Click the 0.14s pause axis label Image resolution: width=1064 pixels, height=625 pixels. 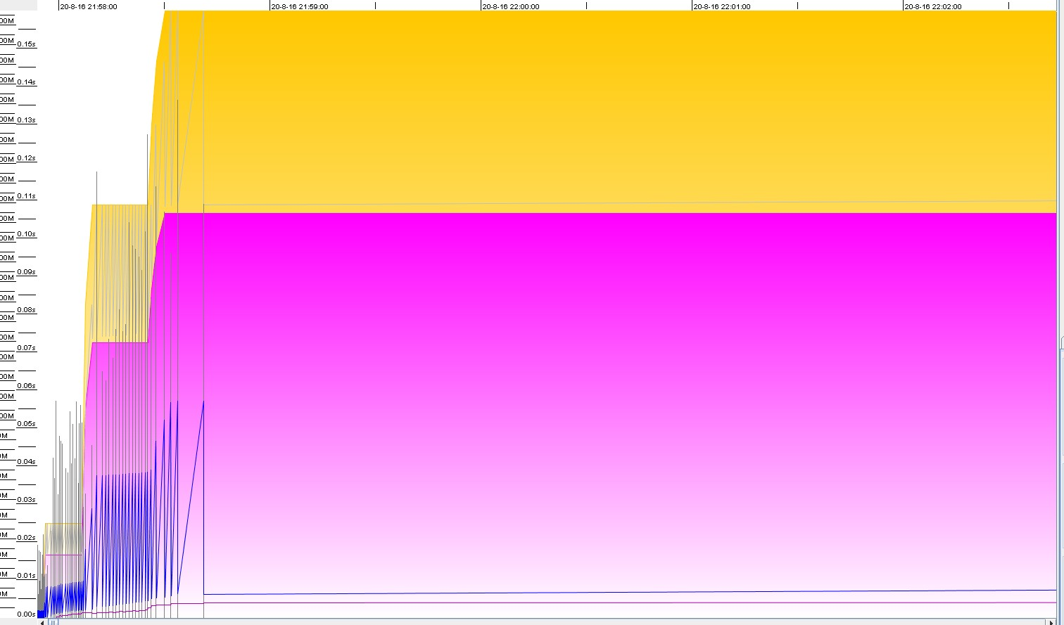[27, 82]
